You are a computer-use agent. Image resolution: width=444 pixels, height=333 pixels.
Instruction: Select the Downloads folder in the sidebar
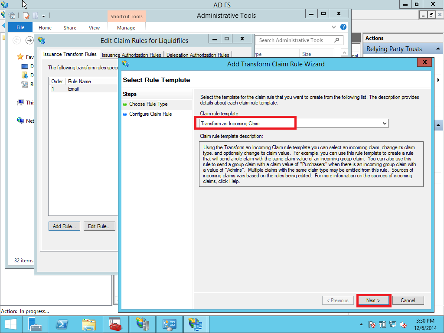pos(24,75)
